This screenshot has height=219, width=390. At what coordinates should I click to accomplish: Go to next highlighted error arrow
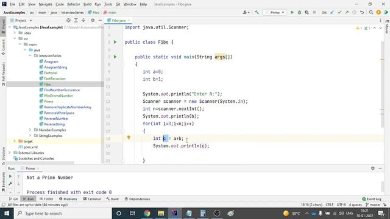click(x=380, y=28)
